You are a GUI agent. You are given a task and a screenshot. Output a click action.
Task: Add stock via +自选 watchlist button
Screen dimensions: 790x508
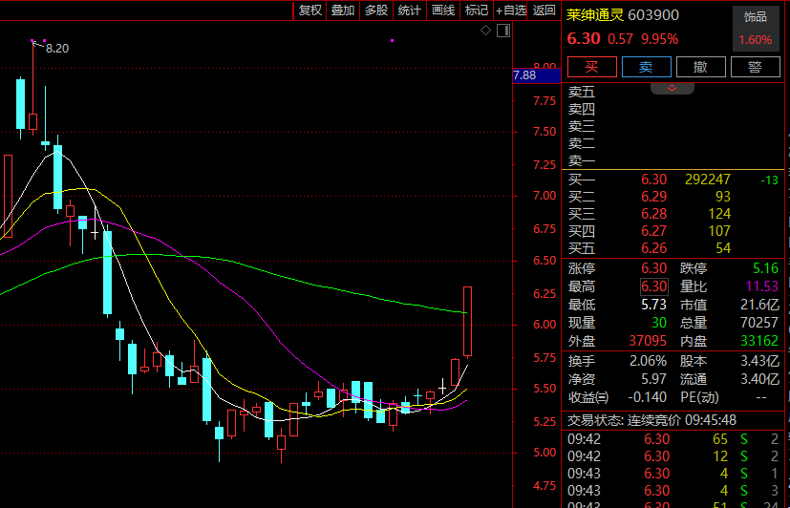pyautogui.click(x=510, y=10)
